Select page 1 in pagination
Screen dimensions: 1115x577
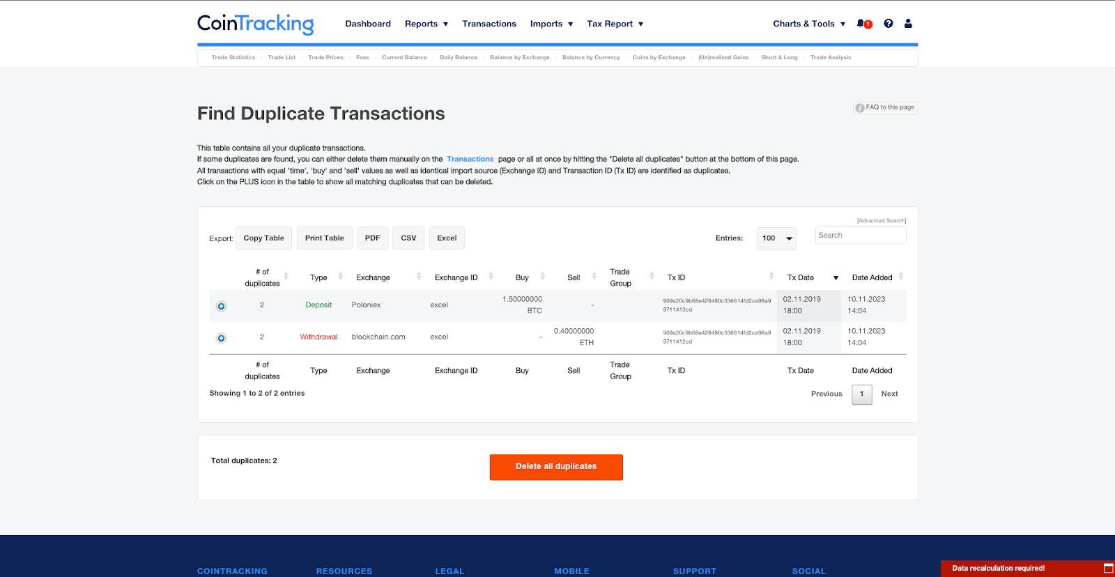tap(862, 394)
